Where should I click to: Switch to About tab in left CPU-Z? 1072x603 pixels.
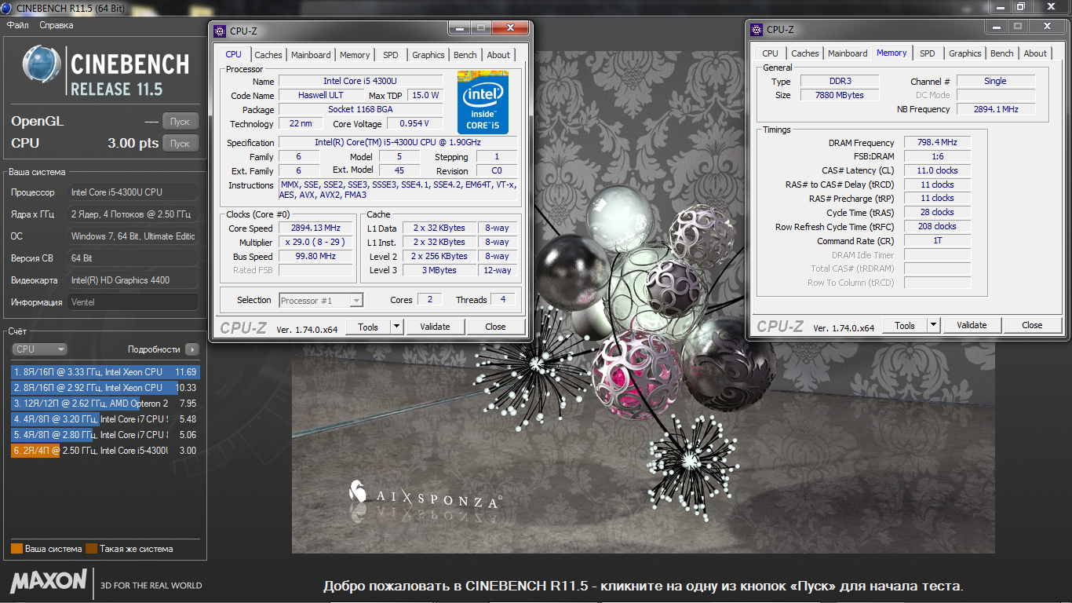pyautogui.click(x=498, y=55)
